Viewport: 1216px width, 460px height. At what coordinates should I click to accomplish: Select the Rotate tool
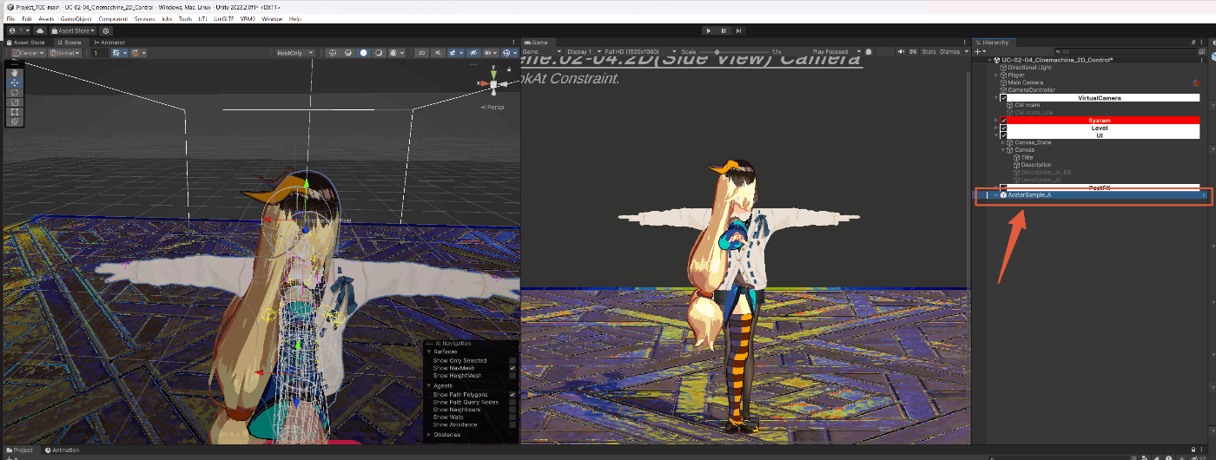coord(15,92)
